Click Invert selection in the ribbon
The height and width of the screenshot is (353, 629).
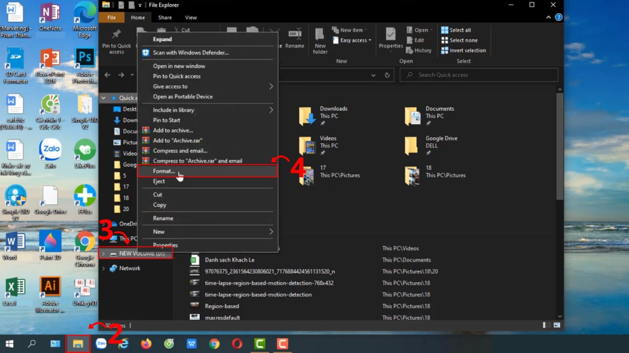click(463, 50)
